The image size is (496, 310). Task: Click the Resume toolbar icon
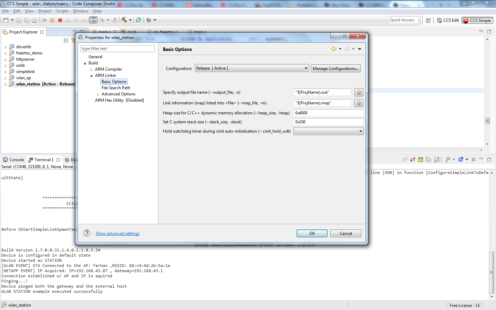coord(44,20)
